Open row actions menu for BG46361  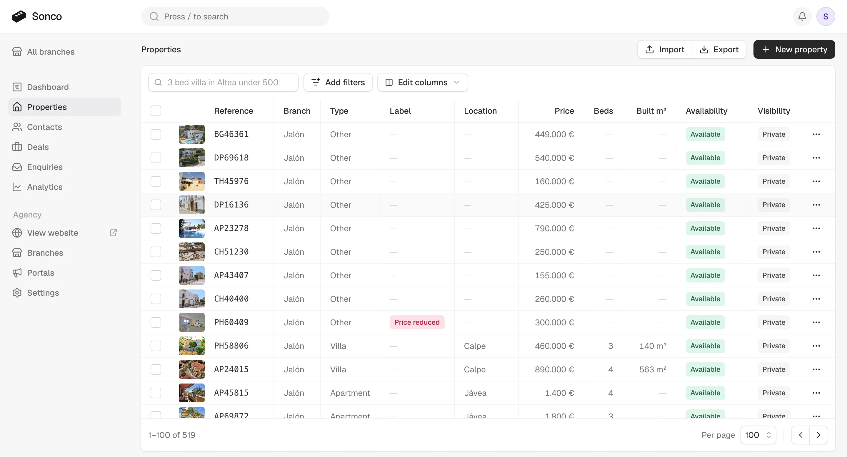click(816, 134)
